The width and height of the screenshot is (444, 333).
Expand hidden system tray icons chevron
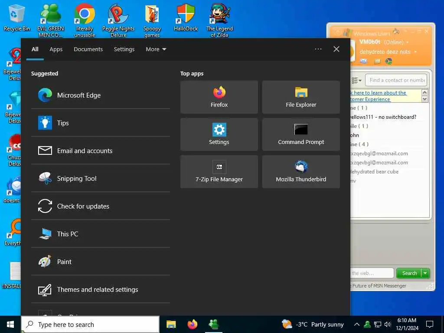pos(357,324)
